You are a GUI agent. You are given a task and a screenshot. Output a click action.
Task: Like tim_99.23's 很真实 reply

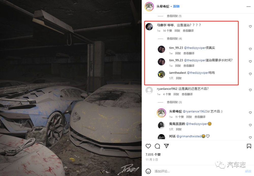[250, 49]
